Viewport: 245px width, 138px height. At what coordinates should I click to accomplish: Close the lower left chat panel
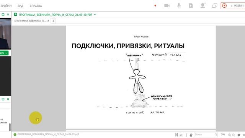coord(8,99)
